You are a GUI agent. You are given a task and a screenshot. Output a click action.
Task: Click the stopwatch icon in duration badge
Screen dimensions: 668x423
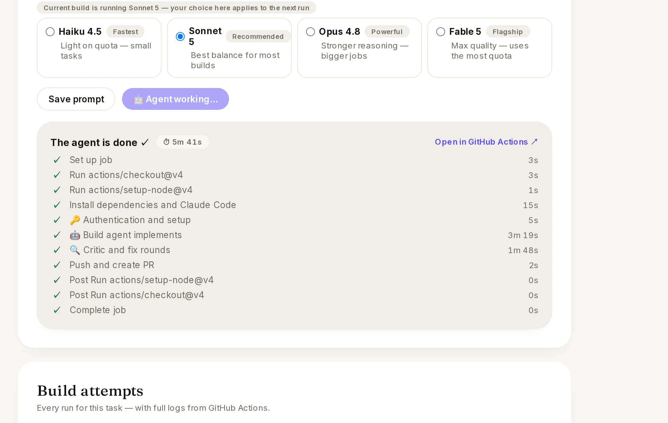pyautogui.click(x=166, y=142)
